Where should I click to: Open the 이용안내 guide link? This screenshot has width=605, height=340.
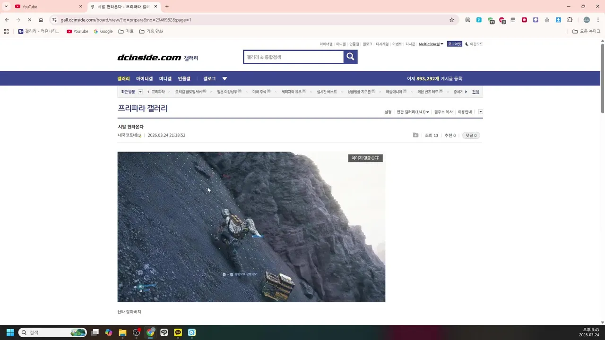point(465,112)
